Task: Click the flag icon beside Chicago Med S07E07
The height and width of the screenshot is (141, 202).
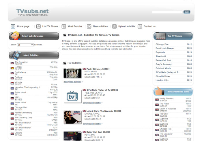Action: click(x=12, y=109)
